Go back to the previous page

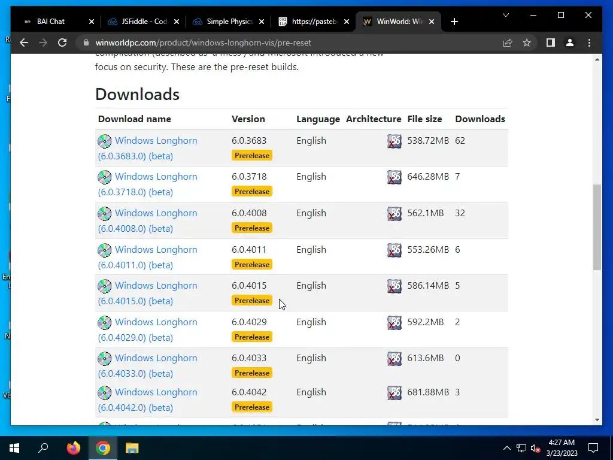point(24,43)
